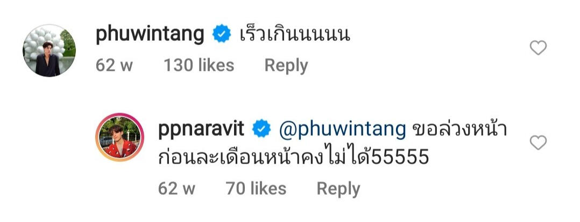Reply to ppnaravit's comment

pos(338,189)
